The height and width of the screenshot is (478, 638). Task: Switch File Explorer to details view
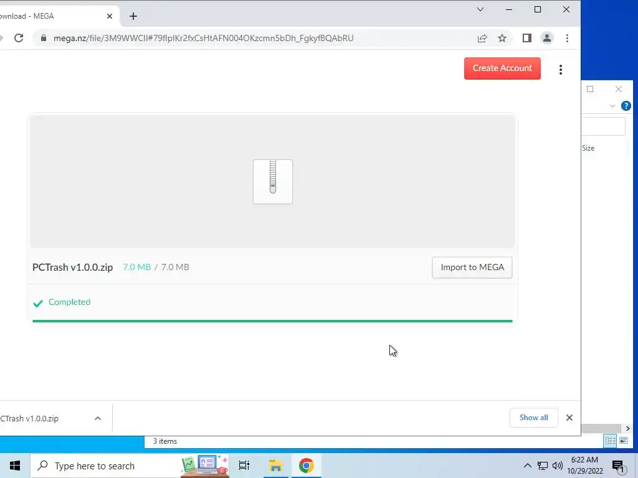coord(611,441)
